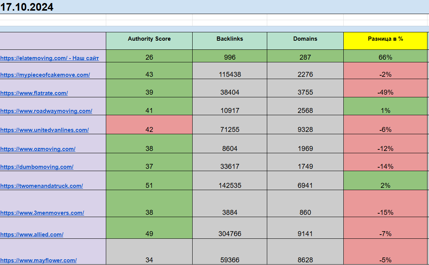The width and height of the screenshot is (429, 265).
Task: Visit the ozmoving.com link
Action: click(x=38, y=149)
